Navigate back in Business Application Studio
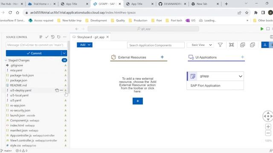The height and width of the screenshot is (153, 273). [x=77, y=29]
